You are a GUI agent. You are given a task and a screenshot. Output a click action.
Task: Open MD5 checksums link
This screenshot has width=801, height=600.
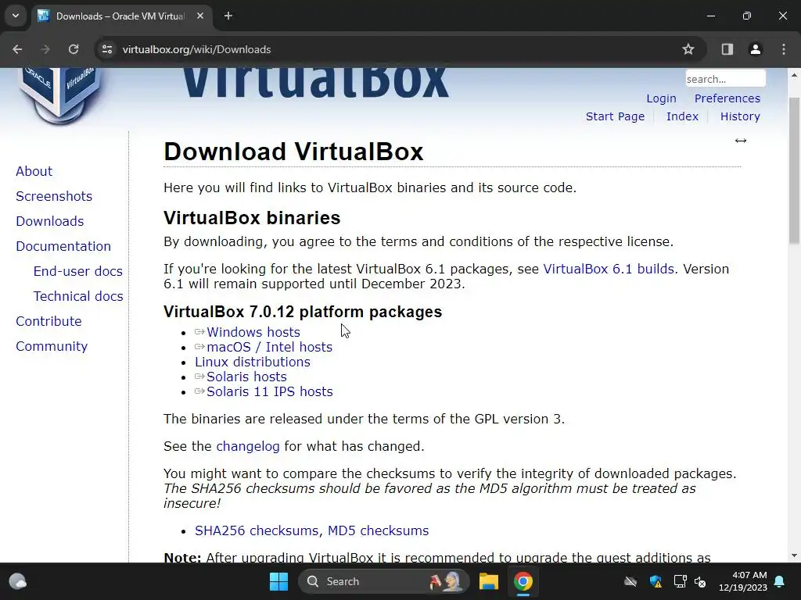[x=378, y=530]
